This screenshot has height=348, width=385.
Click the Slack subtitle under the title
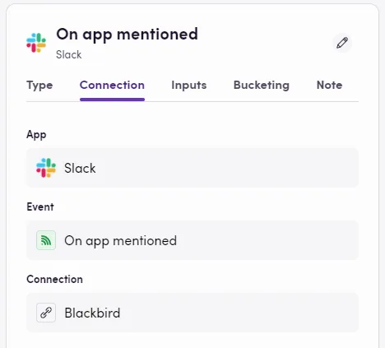(69, 54)
